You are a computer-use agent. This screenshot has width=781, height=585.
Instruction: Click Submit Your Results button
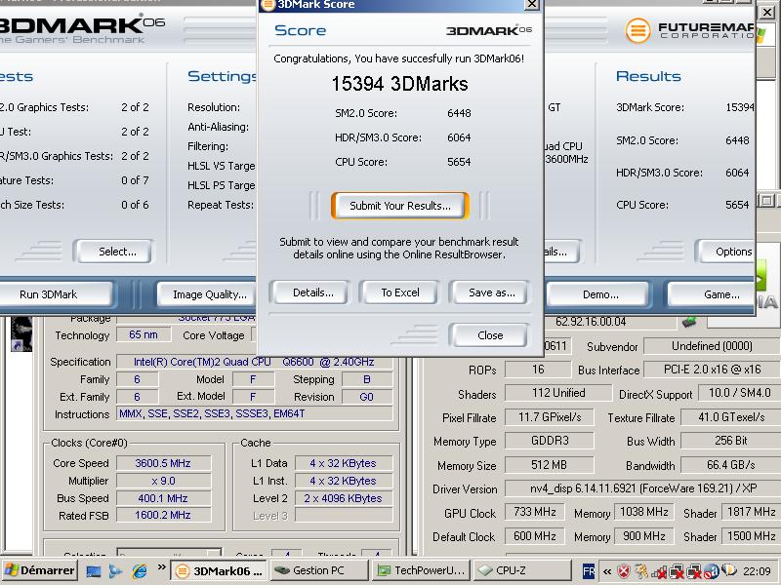click(x=400, y=206)
